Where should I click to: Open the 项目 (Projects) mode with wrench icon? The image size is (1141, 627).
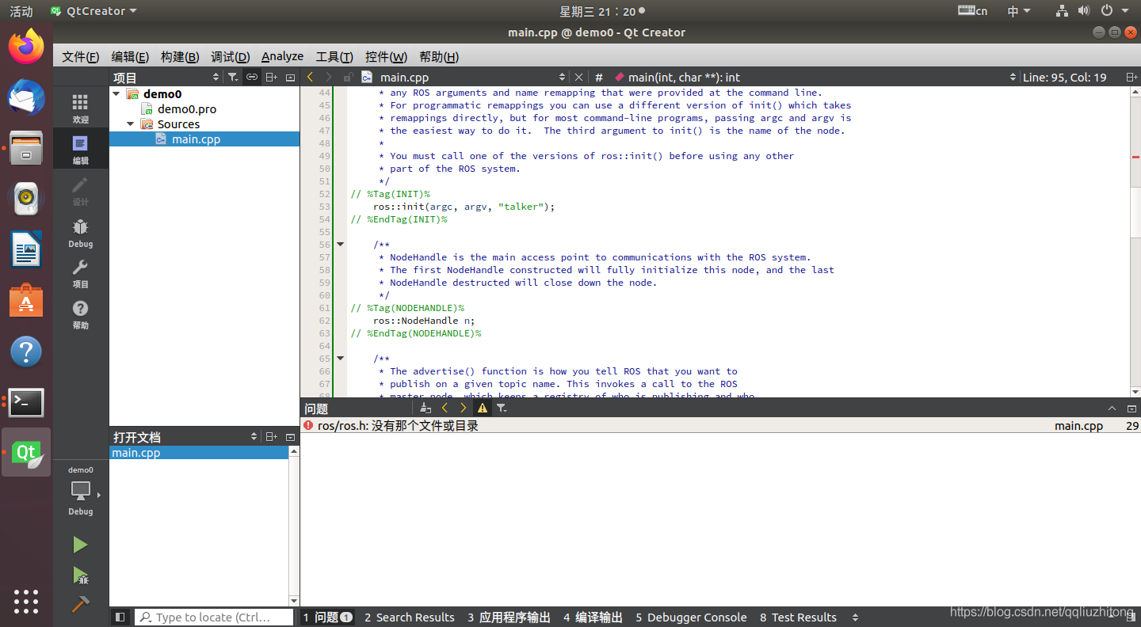(x=80, y=273)
